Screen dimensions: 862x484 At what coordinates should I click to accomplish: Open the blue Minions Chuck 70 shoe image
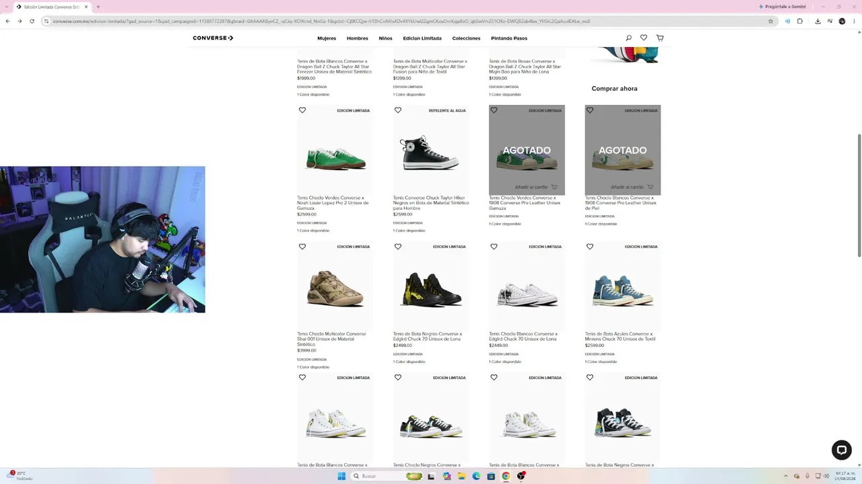coord(623,290)
